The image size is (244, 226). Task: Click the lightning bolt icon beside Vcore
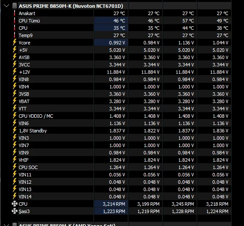(15, 43)
